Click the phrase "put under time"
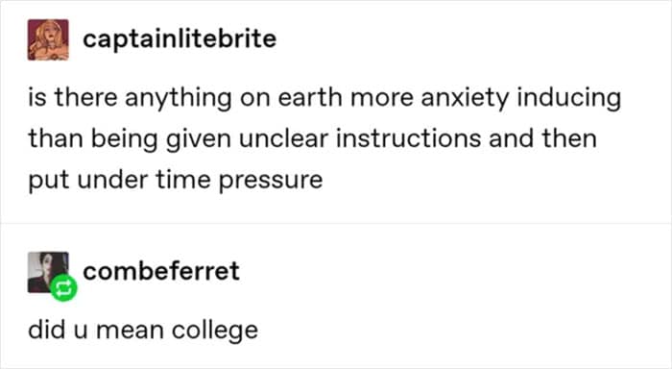This screenshot has height=369, width=672. click(x=120, y=181)
